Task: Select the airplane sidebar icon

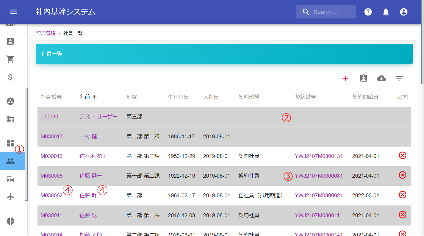Action: point(10,197)
